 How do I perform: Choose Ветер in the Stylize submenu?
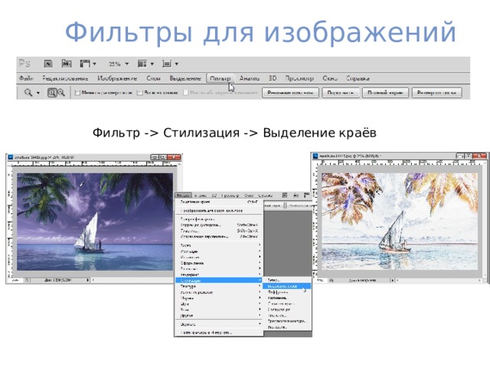coord(287,280)
